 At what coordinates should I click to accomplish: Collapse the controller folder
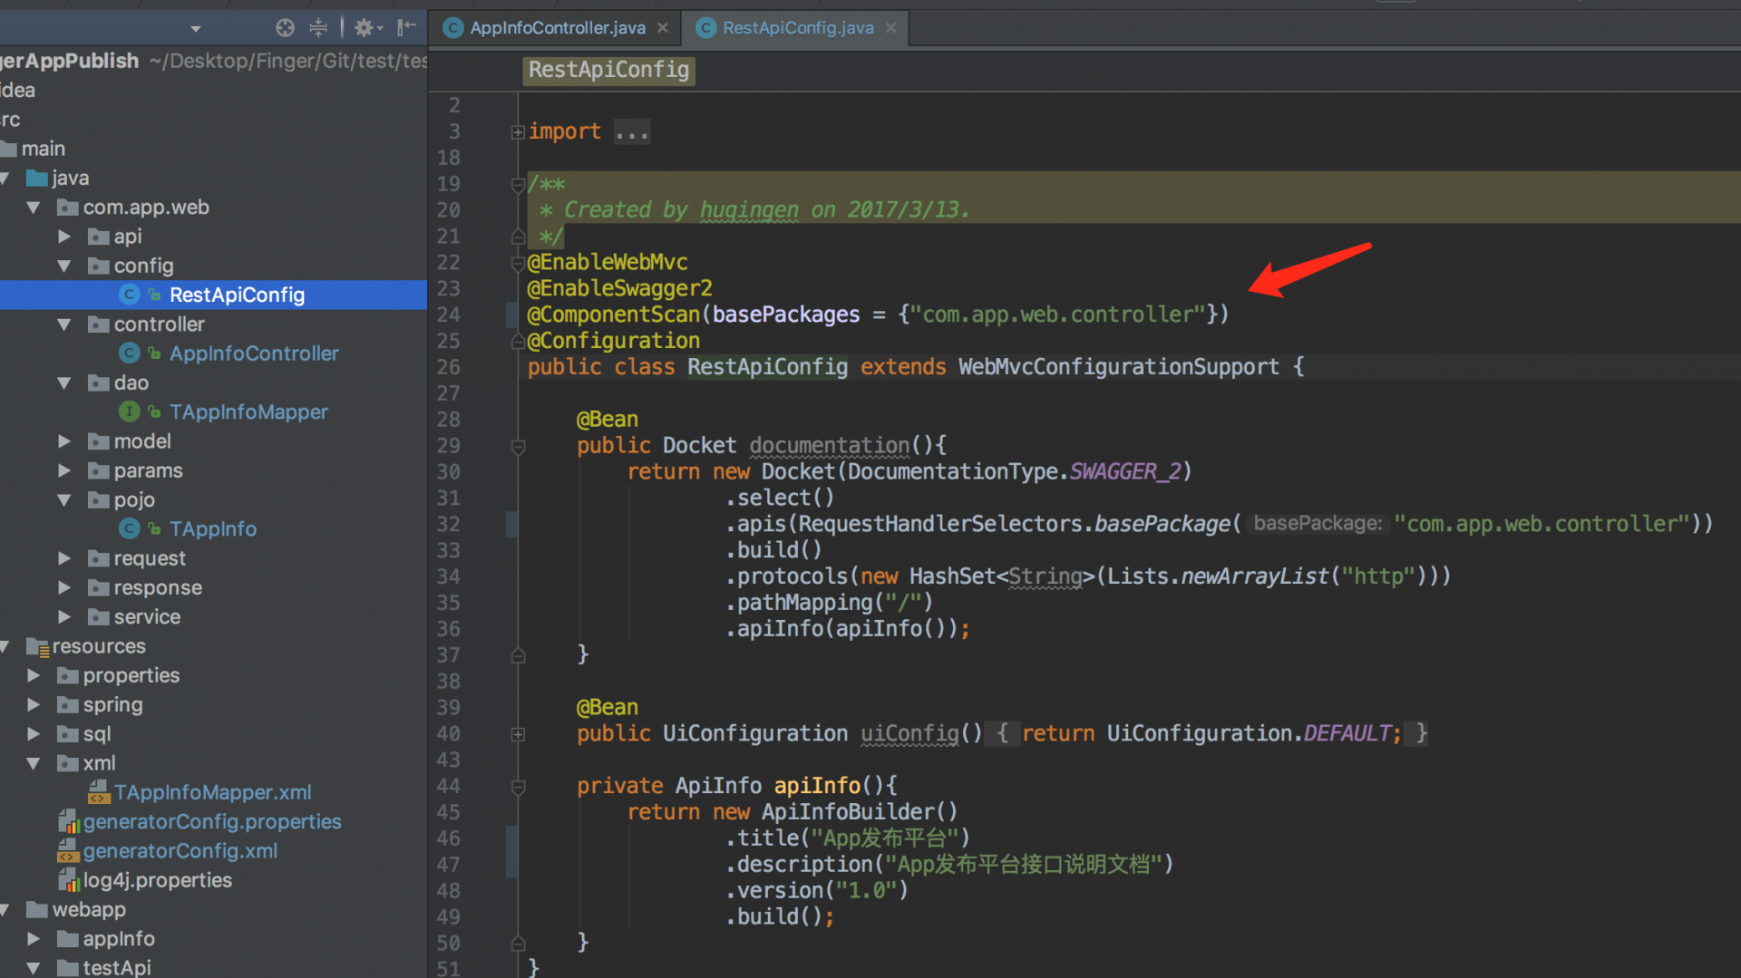tap(64, 324)
